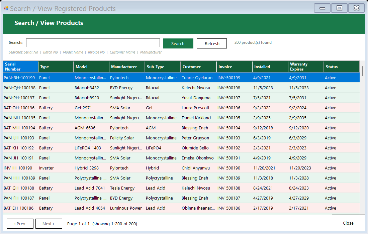
Task: Click the 200 product(s) found label
Action: 253,42
